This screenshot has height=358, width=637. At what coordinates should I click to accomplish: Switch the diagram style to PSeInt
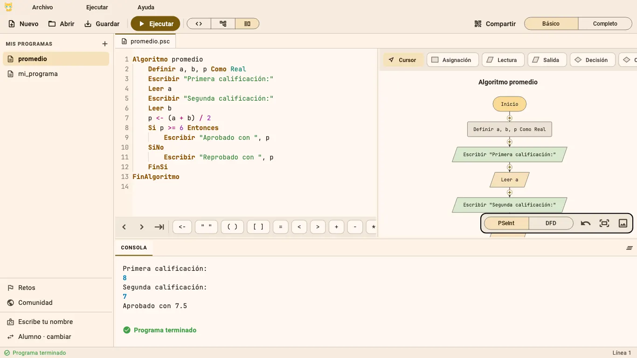click(506, 223)
